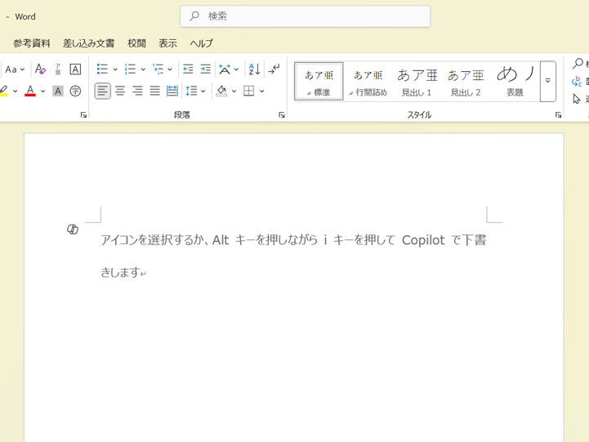Viewport: 589px width, 442px height.
Task: Open the font dialog launcher
Action: [x=83, y=115]
